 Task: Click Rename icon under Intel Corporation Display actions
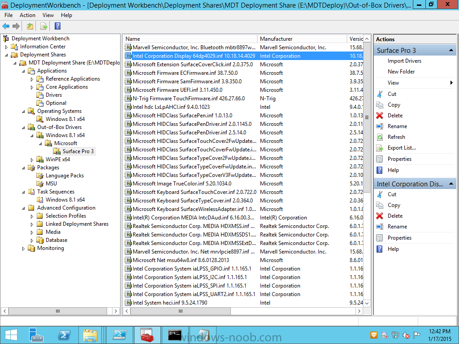(380, 227)
